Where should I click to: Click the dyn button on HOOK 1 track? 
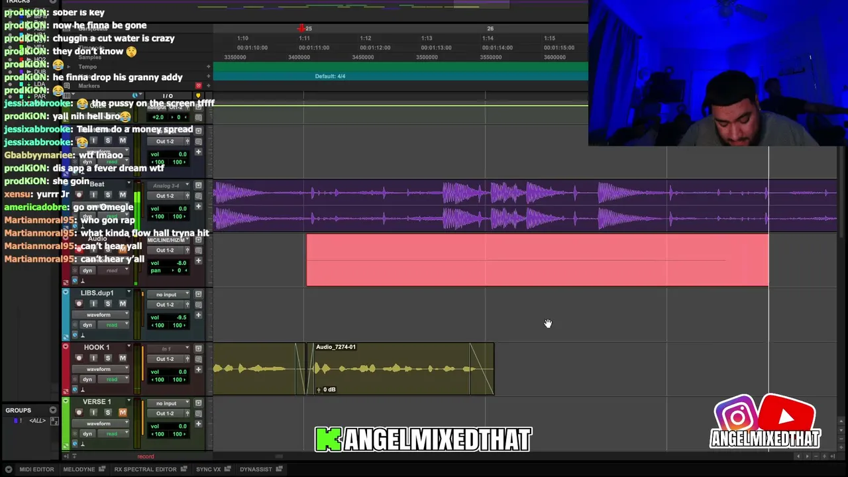point(87,379)
